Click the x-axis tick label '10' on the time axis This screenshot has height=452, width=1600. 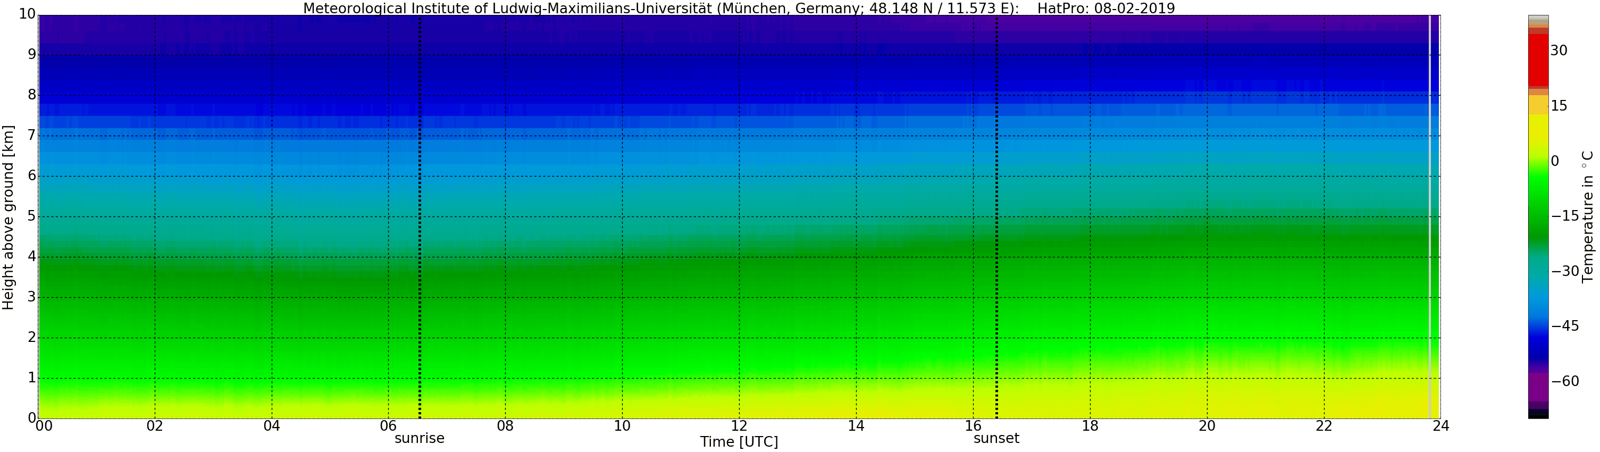pos(622,426)
